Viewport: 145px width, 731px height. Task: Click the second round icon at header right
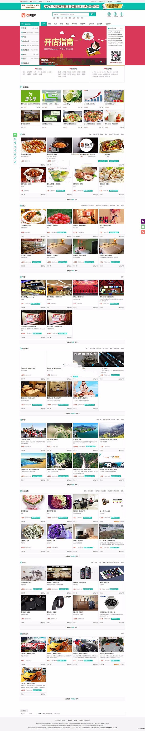tap(115, 14)
